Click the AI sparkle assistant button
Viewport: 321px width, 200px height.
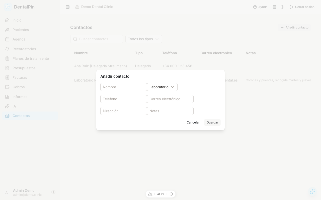[312, 191]
